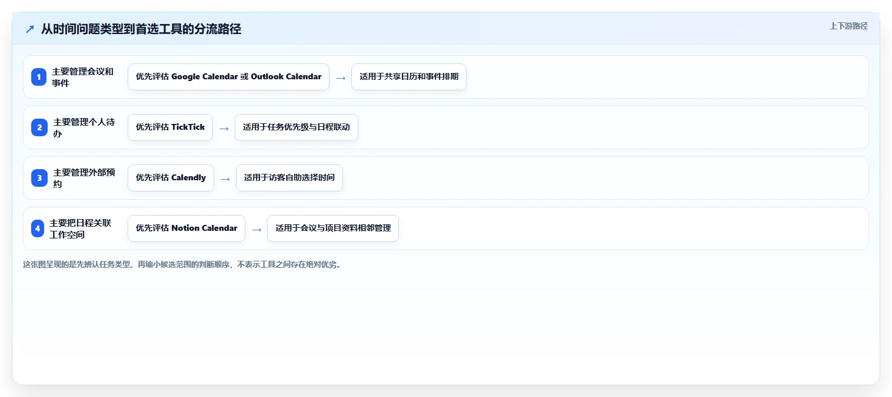
Task: Click the 主要管理个人待办 label
Action: pyautogui.click(x=84, y=127)
